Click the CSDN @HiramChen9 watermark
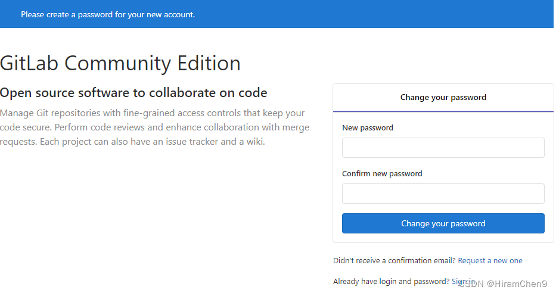Image resolution: width=556 pixels, height=293 pixels. (x=503, y=284)
